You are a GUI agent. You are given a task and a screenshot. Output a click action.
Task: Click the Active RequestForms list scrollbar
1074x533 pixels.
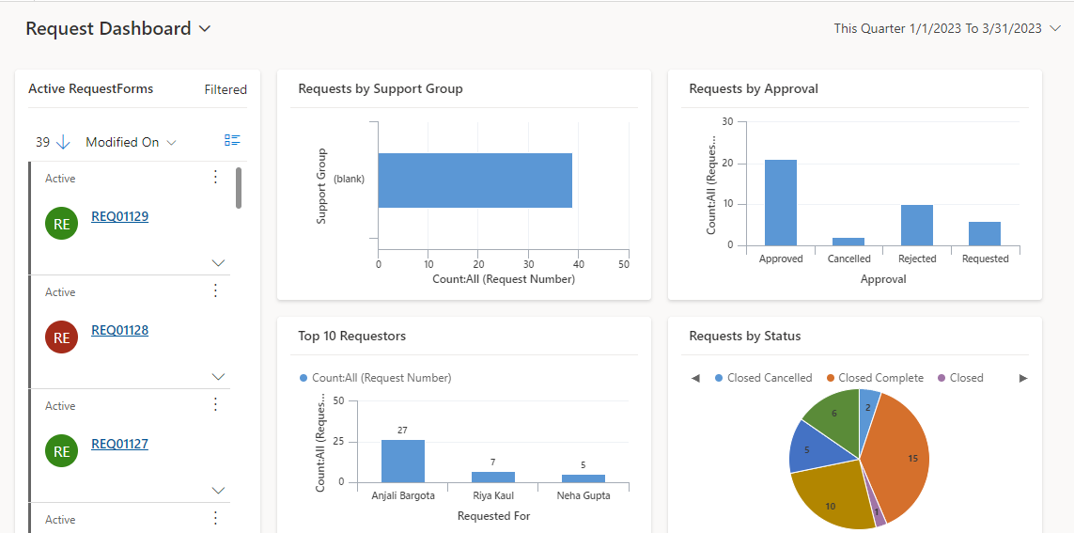point(239,188)
